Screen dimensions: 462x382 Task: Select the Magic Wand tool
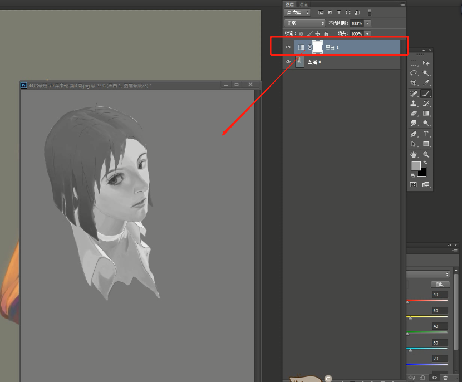click(x=426, y=73)
